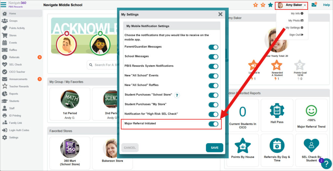Click the question mark help icon beside School Store

click(177, 95)
